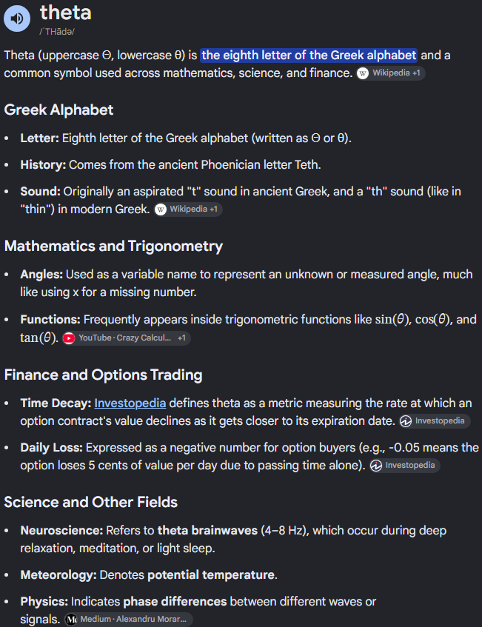Screen dimensions: 482x627
Task: Click the Mathematics and Trigonometry heading
Action: (113, 247)
